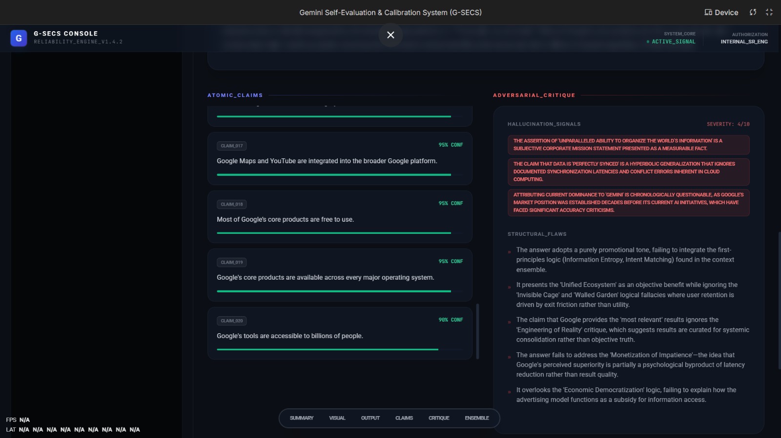Click confidence bar of CLAIM_020
Image resolution: width=781 pixels, height=438 pixels.
click(x=340, y=349)
